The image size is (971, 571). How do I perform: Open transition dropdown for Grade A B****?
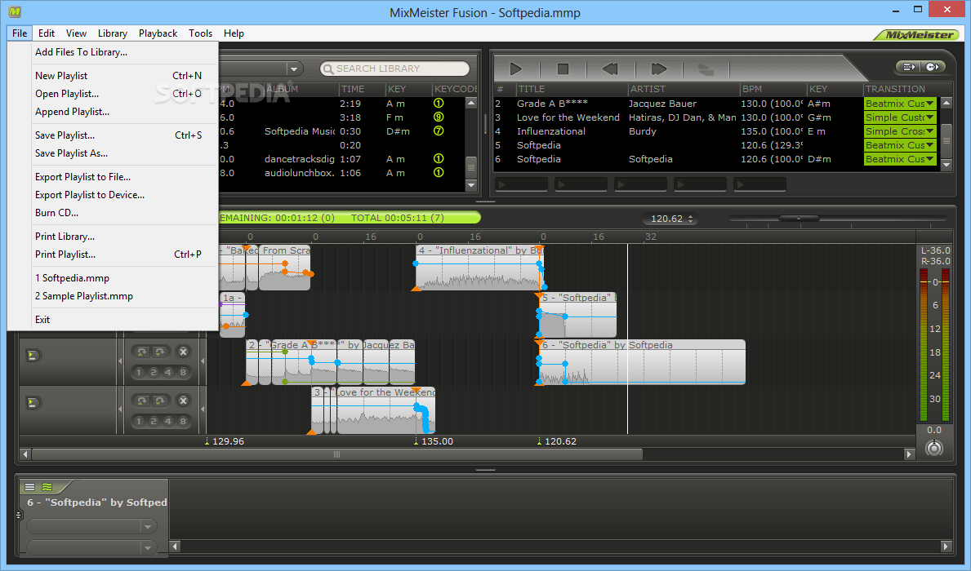pyautogui.click(x=929, y=104)
